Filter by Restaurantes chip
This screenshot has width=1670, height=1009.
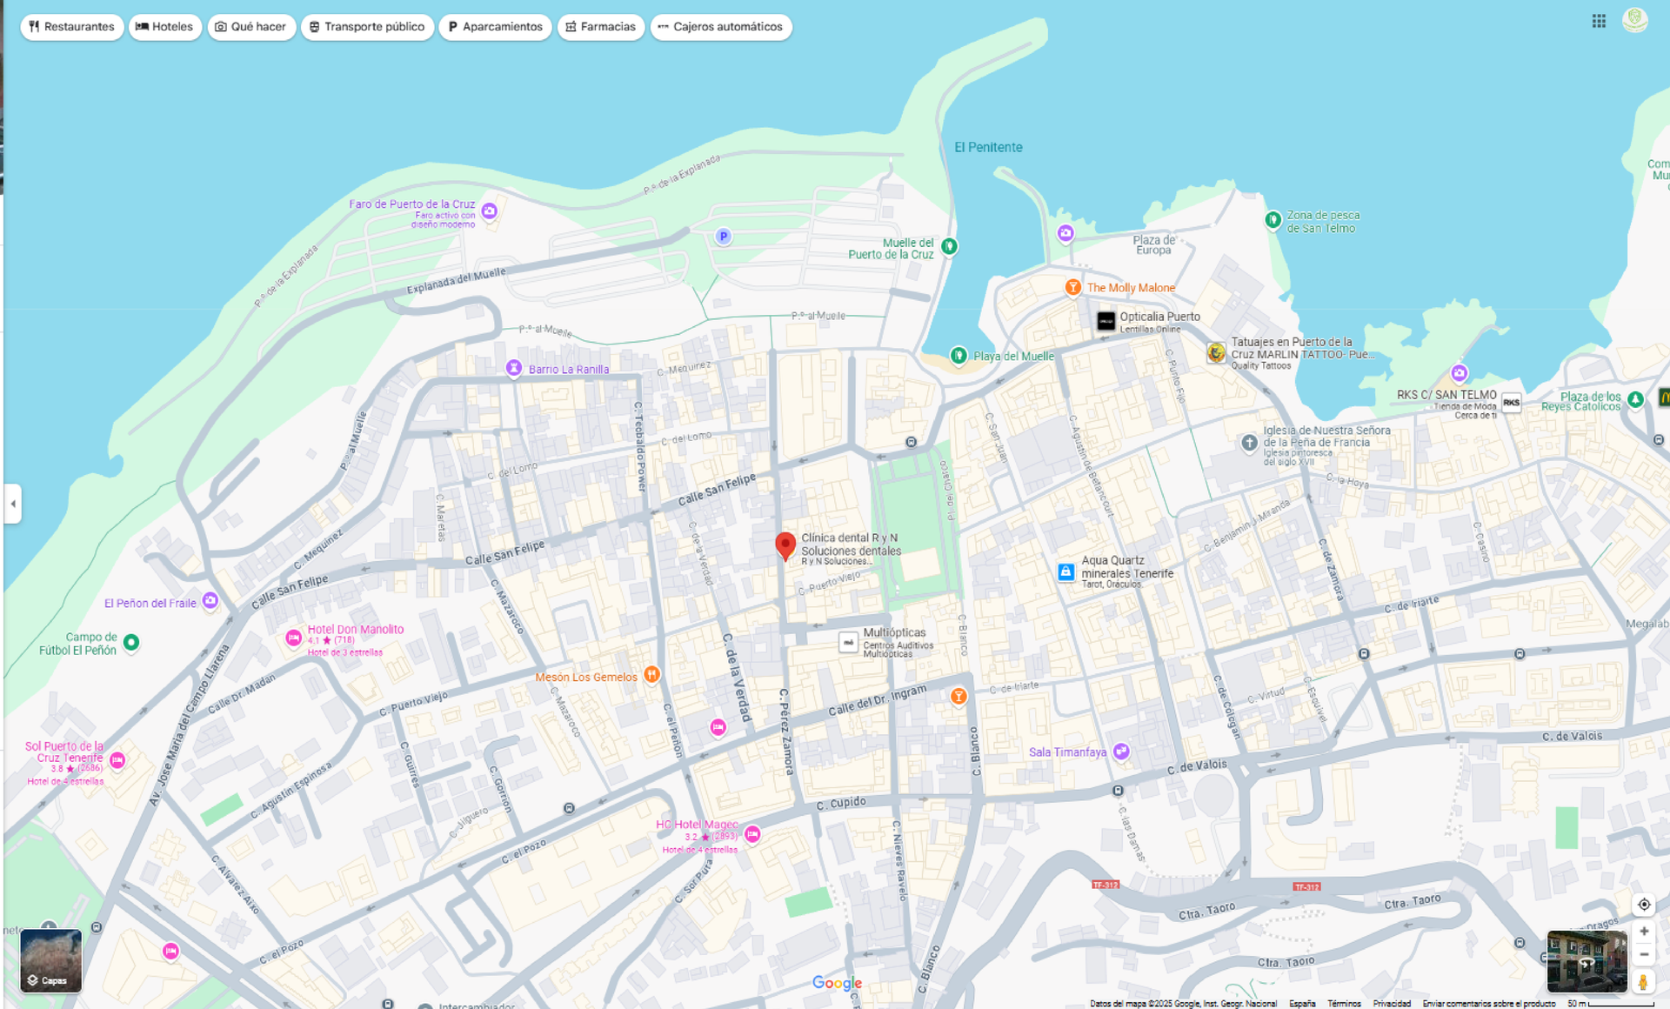pyautogui.click(x=71, y=27)
